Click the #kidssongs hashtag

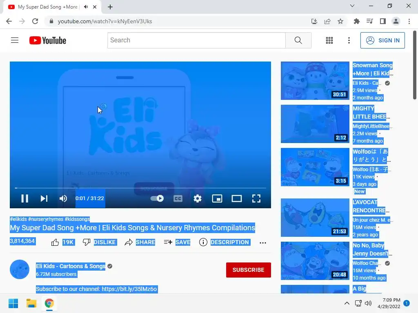[77, 219]
